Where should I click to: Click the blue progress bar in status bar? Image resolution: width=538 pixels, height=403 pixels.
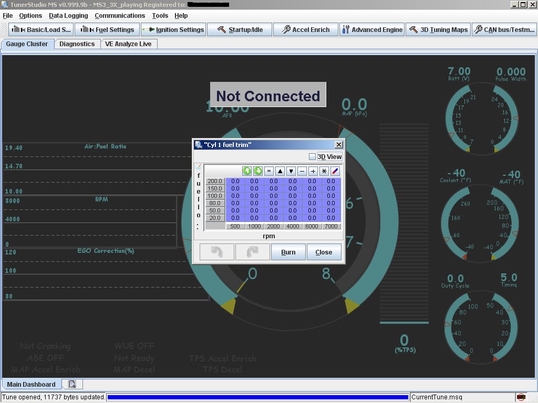[257, 397]
